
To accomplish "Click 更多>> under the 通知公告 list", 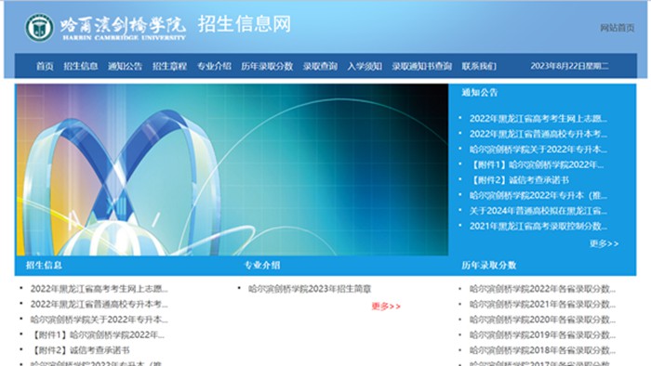I will 604,243.
